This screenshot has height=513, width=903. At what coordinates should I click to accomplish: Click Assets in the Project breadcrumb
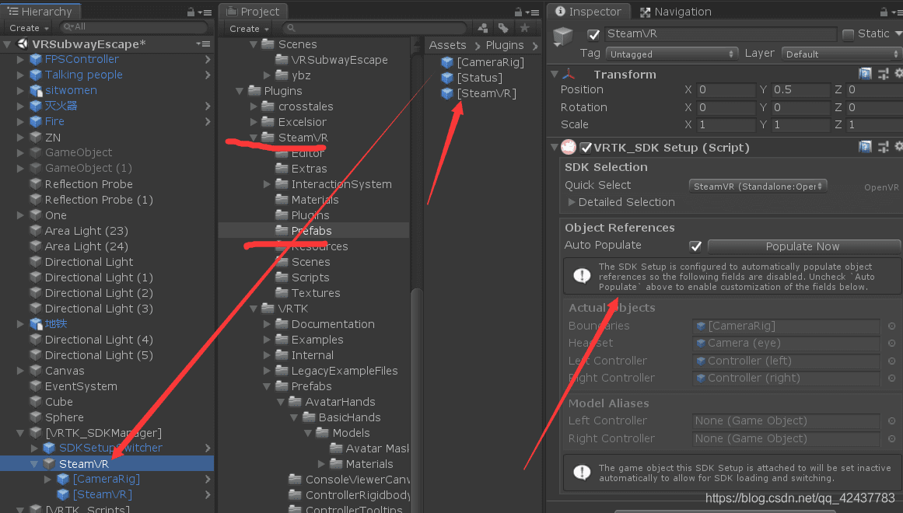coord(447,45)
